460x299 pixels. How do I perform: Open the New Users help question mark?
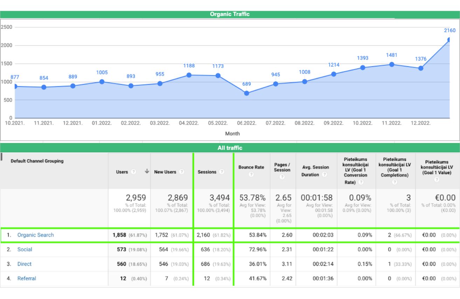[x=181, y=172]
